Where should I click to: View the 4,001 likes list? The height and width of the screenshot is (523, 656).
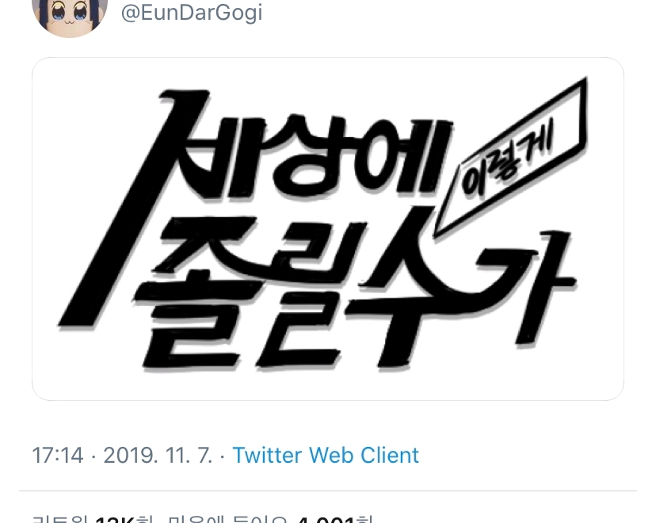[326, 520]
